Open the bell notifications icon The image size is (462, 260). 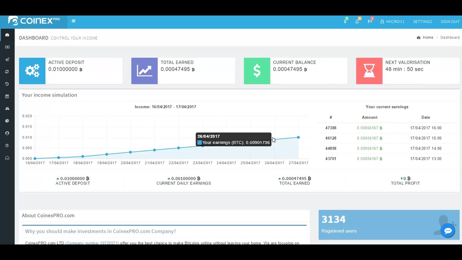tap(357, 21)
